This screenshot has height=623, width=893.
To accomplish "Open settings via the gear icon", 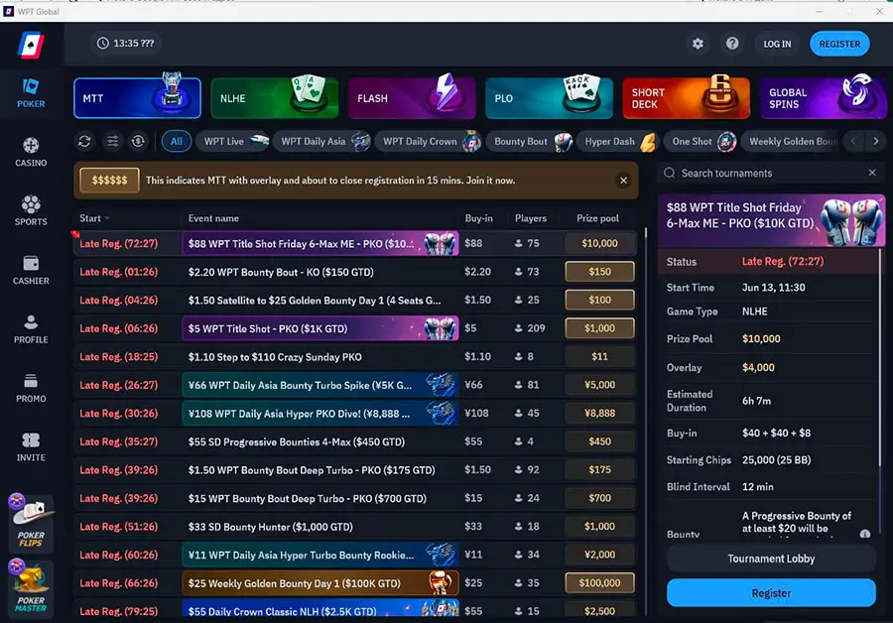I will (x=698, y=44).
